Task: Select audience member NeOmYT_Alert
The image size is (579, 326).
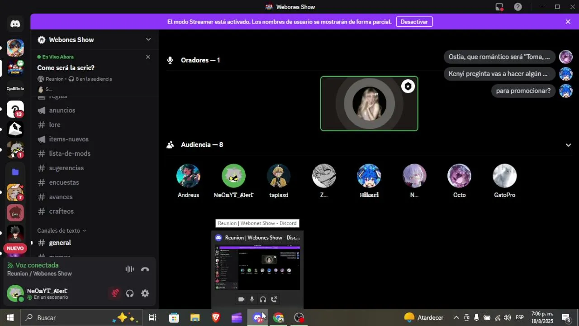Action: click(233, 181)
